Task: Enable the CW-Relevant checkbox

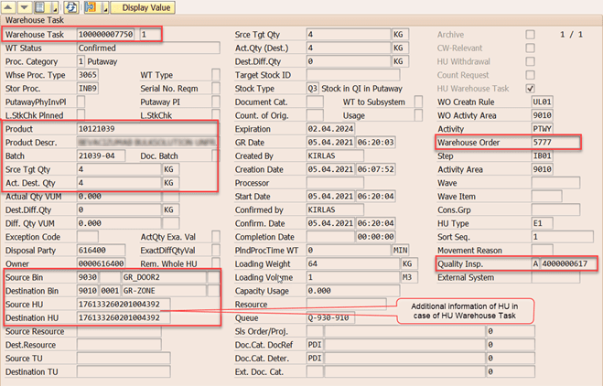Action: (530, 48)
